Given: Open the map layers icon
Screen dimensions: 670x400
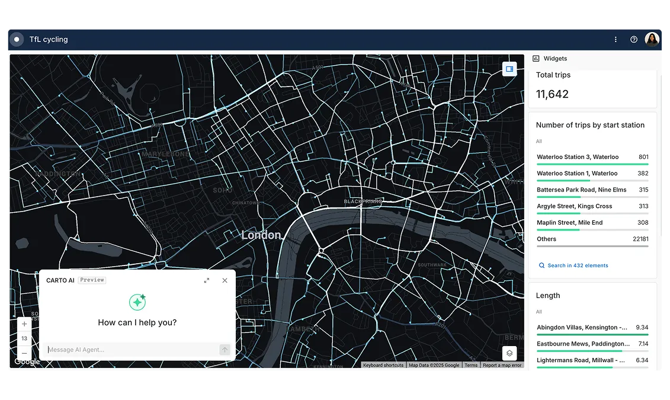Looking at the screenshot, I should (509, 353).
